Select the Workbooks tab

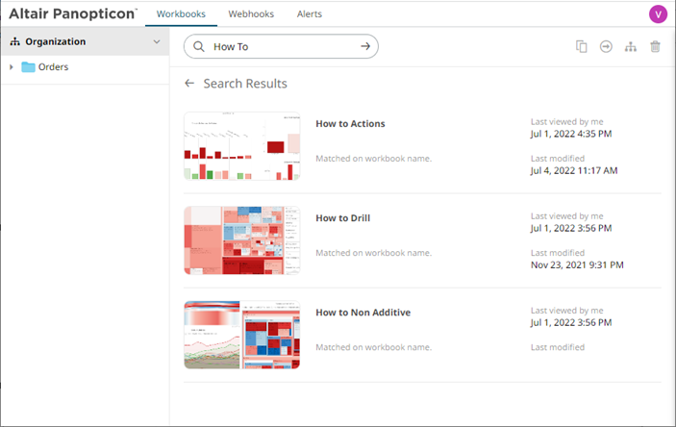pos(181,14)
